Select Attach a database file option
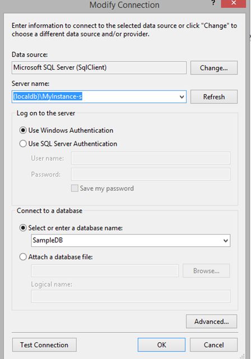 click(23, 257)
